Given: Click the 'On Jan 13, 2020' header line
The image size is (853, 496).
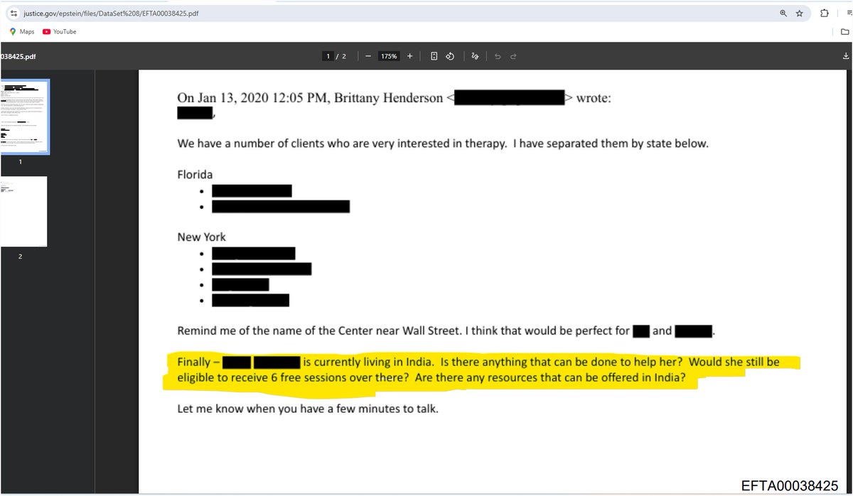Looking at the screenshot, I should pos(394,98).
